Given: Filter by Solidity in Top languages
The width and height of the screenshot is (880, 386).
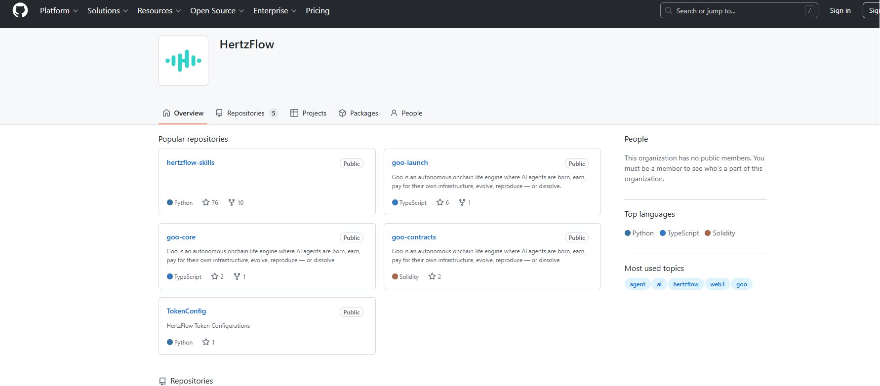Looking at the screenshot, I should 720,233.
